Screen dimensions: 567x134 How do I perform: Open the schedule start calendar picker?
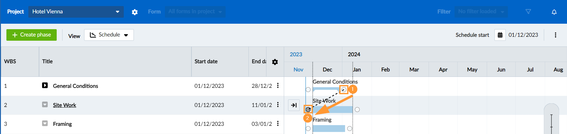[x=500, y=35]
